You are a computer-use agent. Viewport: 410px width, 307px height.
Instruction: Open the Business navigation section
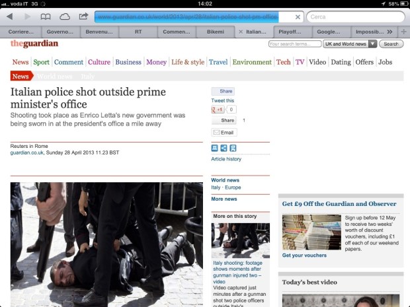tap(128, 62)
